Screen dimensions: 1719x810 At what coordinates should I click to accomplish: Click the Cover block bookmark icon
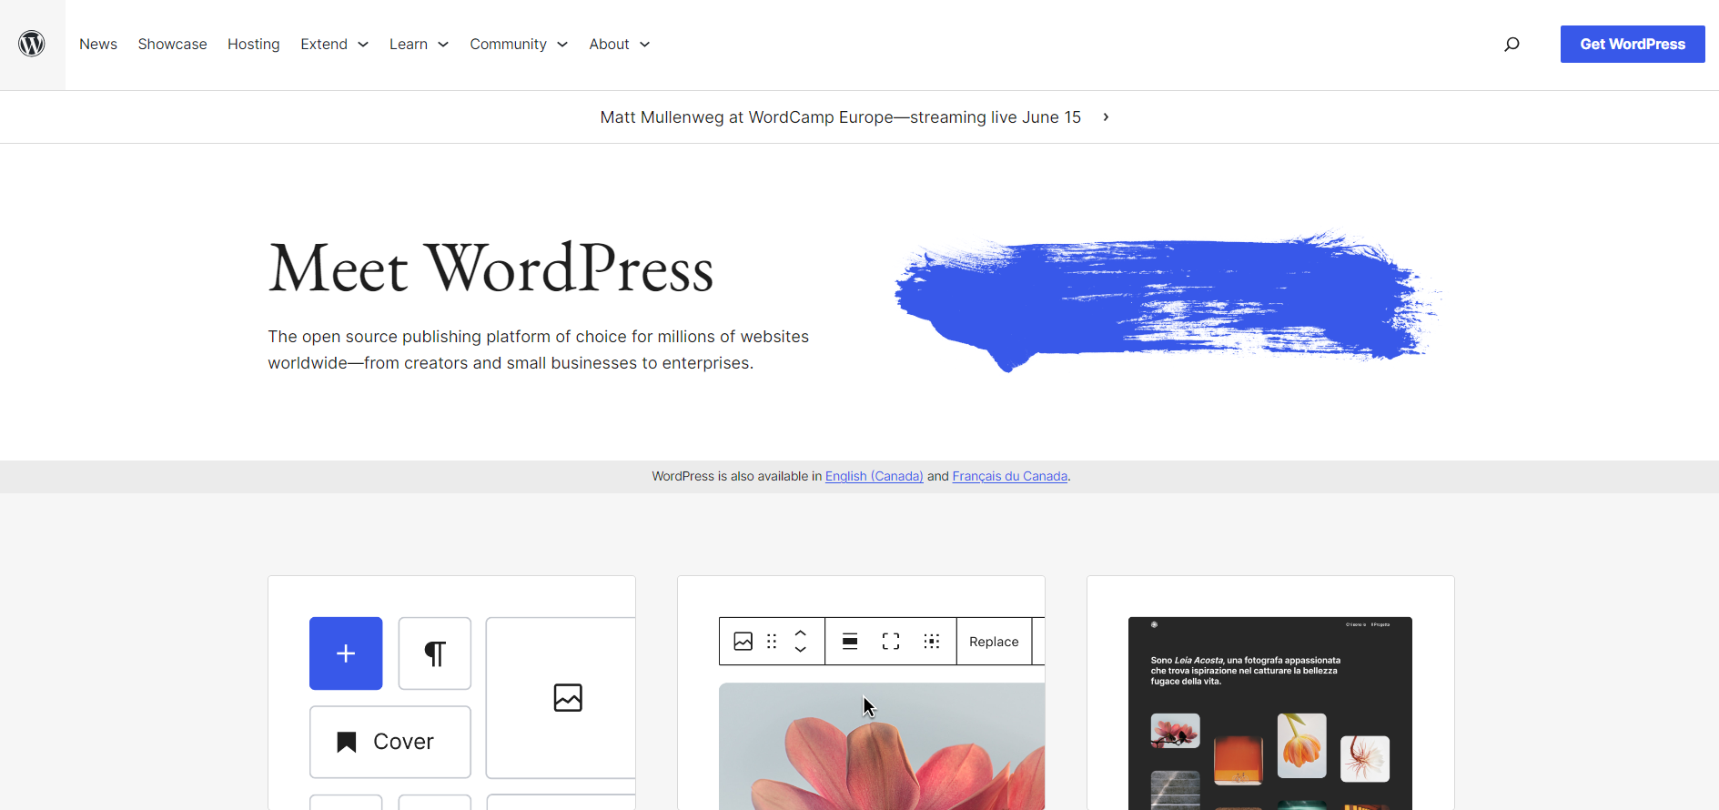coord(347,742)
